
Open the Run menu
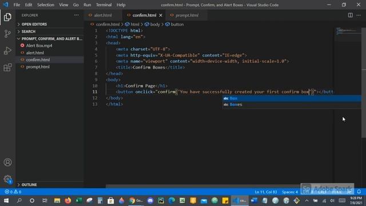[x=87, y=5]
